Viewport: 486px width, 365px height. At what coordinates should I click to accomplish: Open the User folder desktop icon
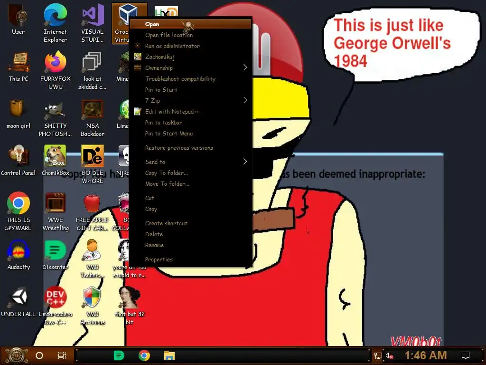[x=18, y=20]
